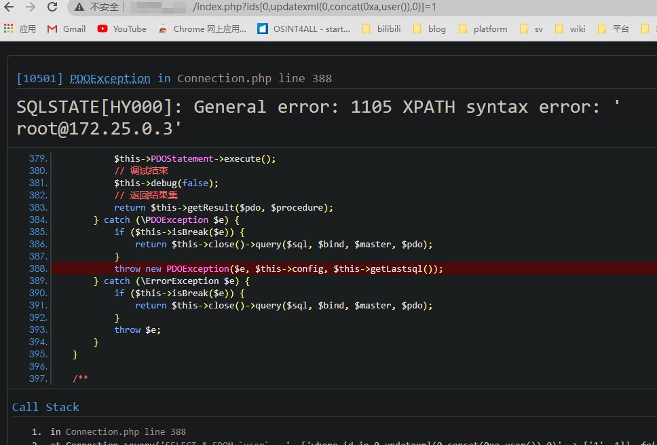Image resolution: width=657 pixels, height=445 pixels.
Task: Open the wiki bookmark folder
Action: click(x=570, y=29)
